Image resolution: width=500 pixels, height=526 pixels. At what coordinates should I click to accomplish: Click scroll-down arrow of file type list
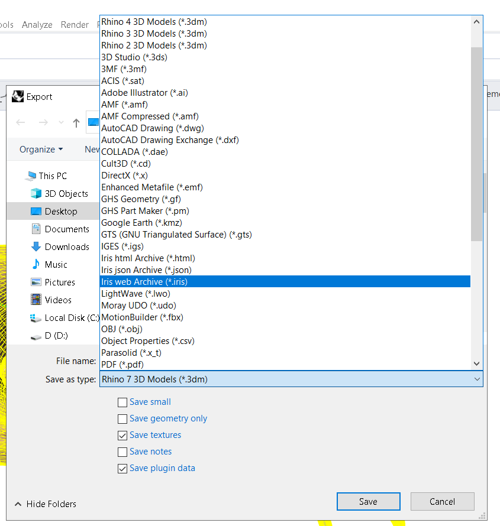[476, 363]
